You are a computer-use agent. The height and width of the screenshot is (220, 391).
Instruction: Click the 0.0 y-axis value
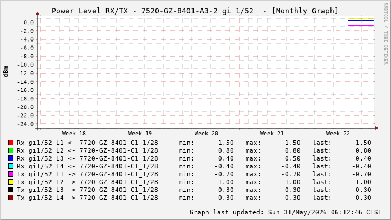29,22
